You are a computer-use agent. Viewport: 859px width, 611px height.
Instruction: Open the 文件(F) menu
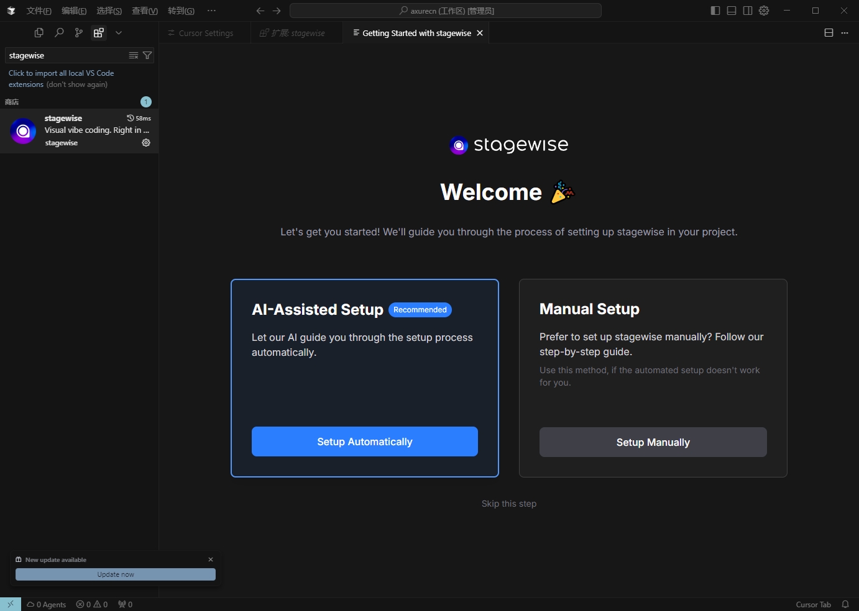tap(39, 11)
